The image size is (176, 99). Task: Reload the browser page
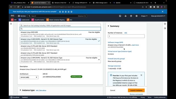18,7
